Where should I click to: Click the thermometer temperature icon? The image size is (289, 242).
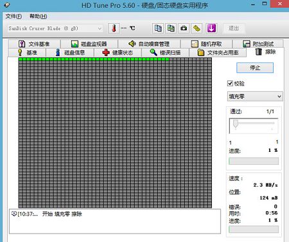[x=114, y=28]
